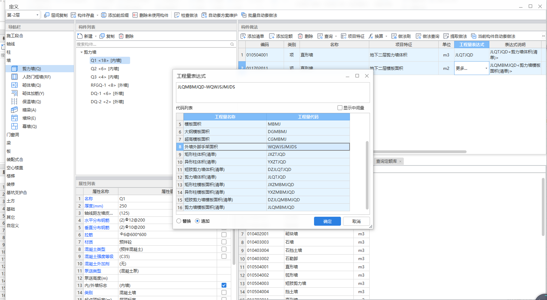Select 超高模板面积 code row
Image resolution: width=547 pixels, height=300 pixels.
(263, 139)
